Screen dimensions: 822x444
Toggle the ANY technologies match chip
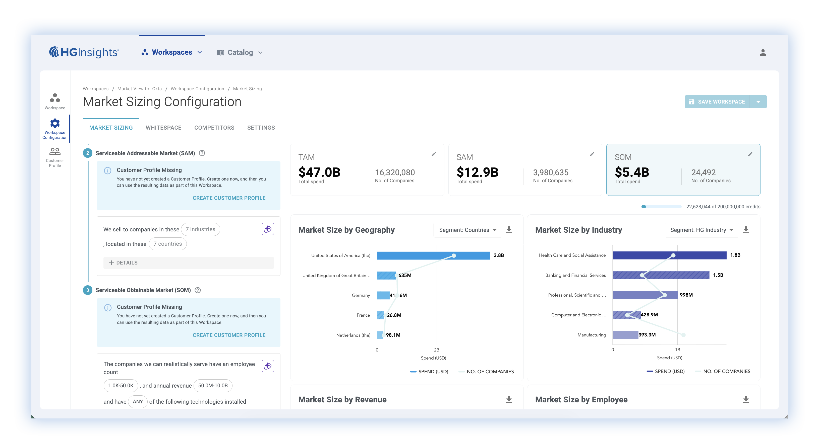click(x=138, y=402)
